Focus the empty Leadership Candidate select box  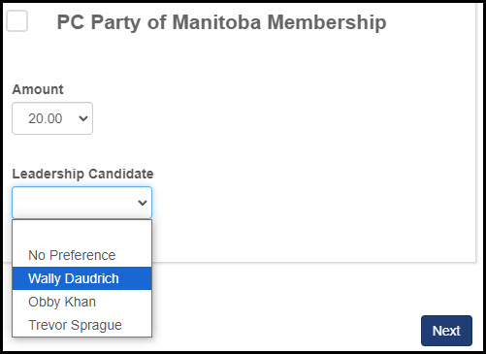click(81, 203)
